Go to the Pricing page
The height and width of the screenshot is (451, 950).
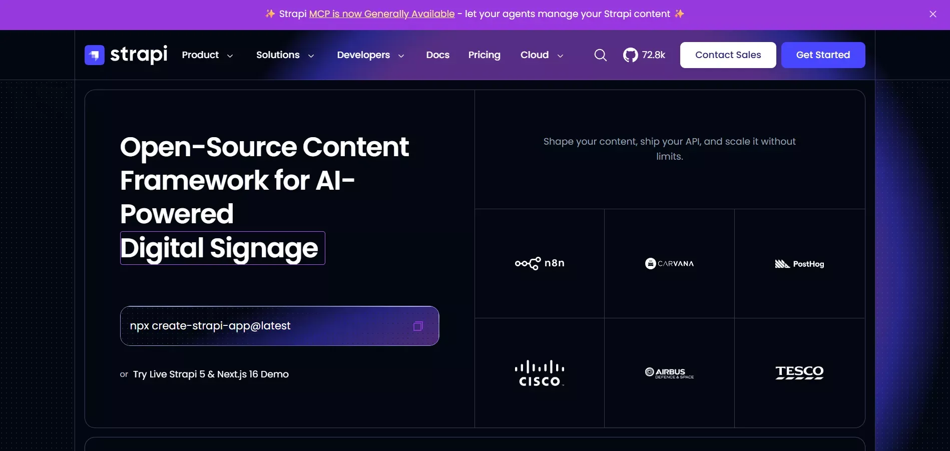tap(485, 55)
